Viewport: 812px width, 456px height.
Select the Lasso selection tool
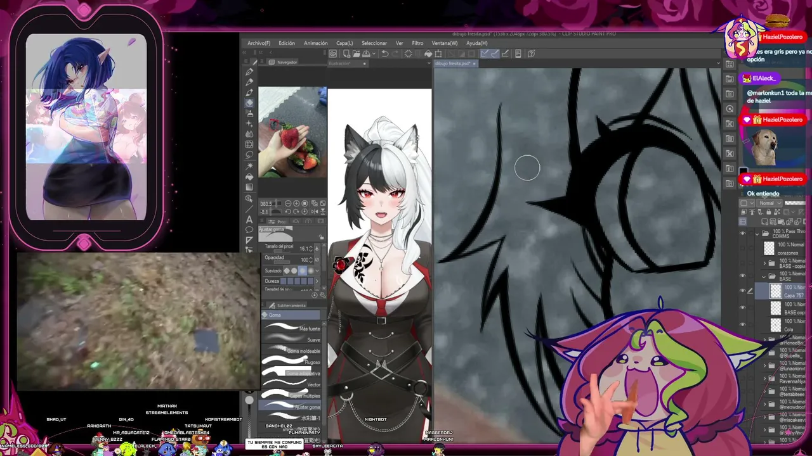tap(249, 155)
